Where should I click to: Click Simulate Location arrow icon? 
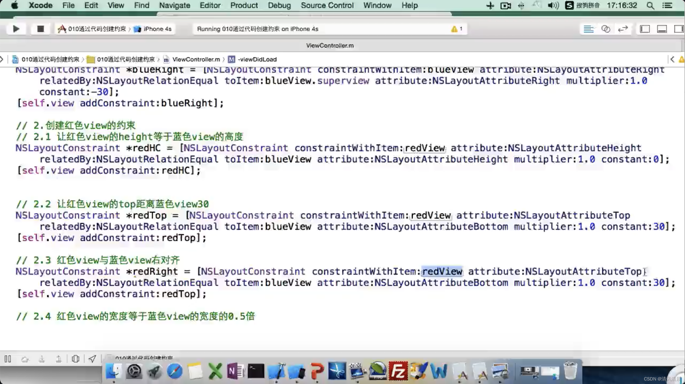click(92, 359)
